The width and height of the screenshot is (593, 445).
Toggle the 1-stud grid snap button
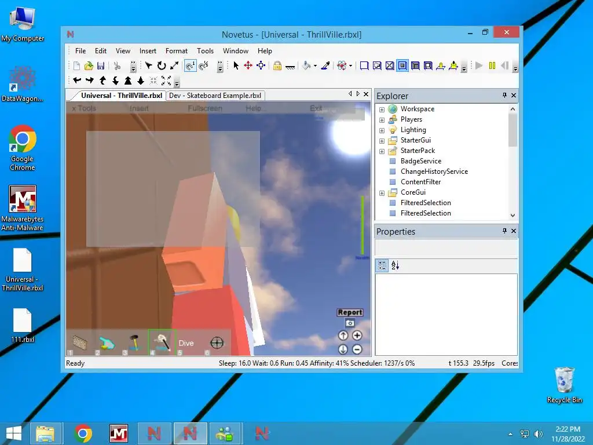point(190,66)
